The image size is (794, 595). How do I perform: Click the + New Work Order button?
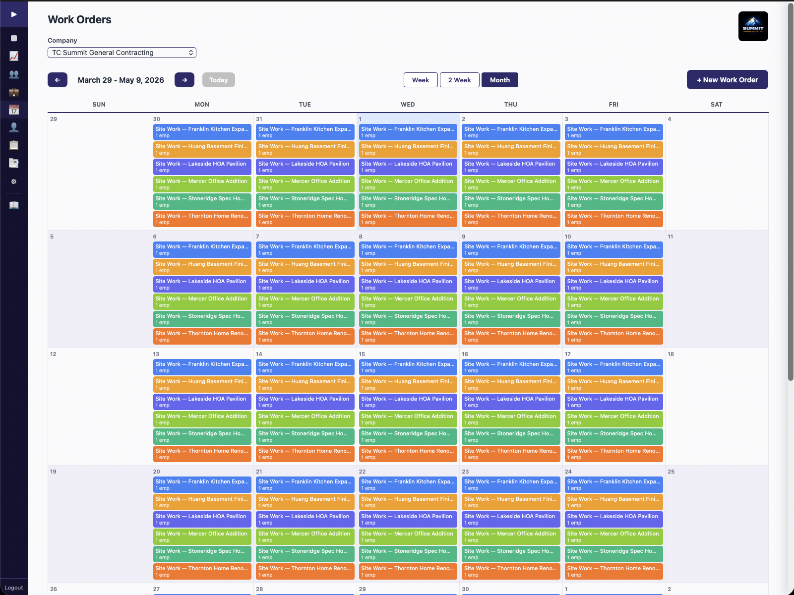coord(727,80)
